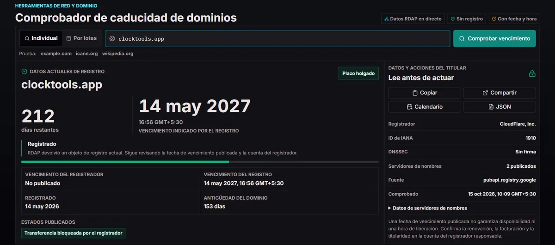
Task: Click the Datos RDAP en directo badge
Action: tap(413, 19)
